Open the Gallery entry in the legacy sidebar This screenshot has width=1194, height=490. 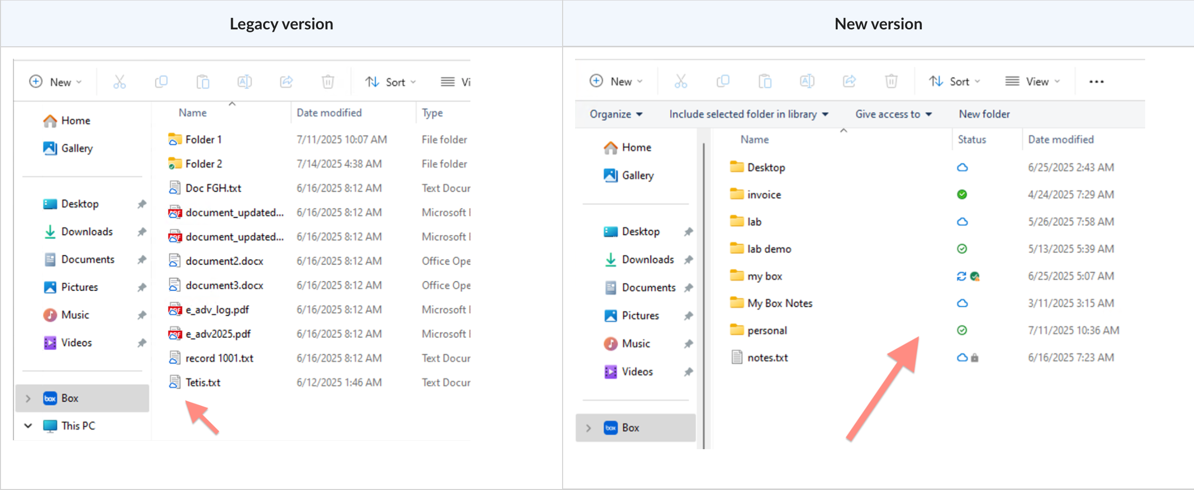coord(77,148)
